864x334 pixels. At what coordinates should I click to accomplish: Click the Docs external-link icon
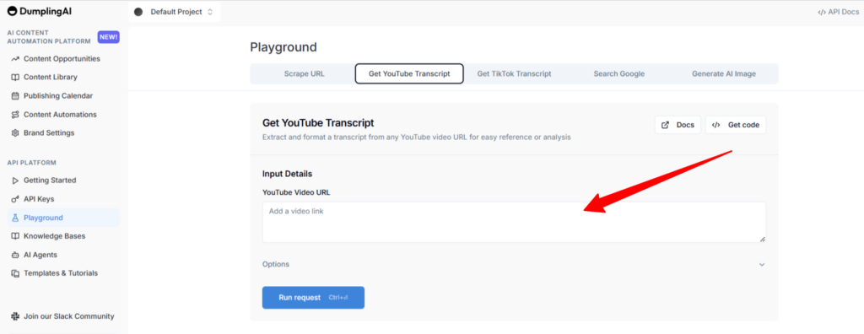(665, 125)
